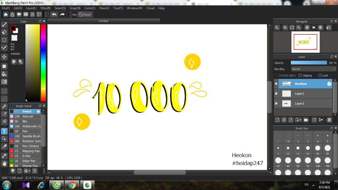Select the Airbrush brush
This screenshot has height=190, width=338.
[x=25, y=116]
